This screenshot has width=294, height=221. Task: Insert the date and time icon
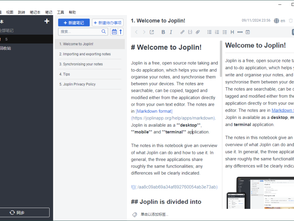coord(247,32)
